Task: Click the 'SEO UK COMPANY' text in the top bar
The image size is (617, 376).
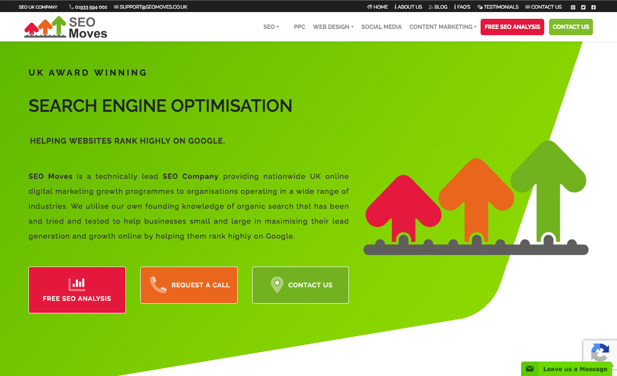Action: [x=38, y=7]
